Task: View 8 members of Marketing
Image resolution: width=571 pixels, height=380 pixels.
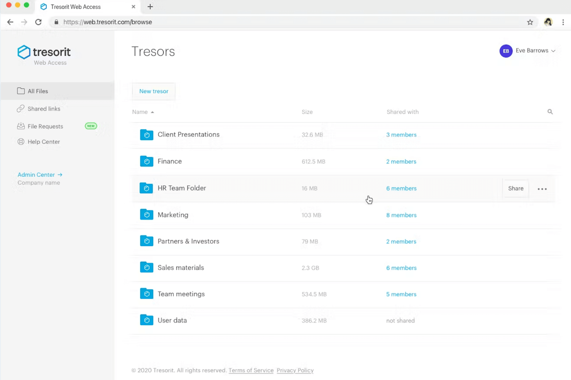Action: click(x=401, y=215)
